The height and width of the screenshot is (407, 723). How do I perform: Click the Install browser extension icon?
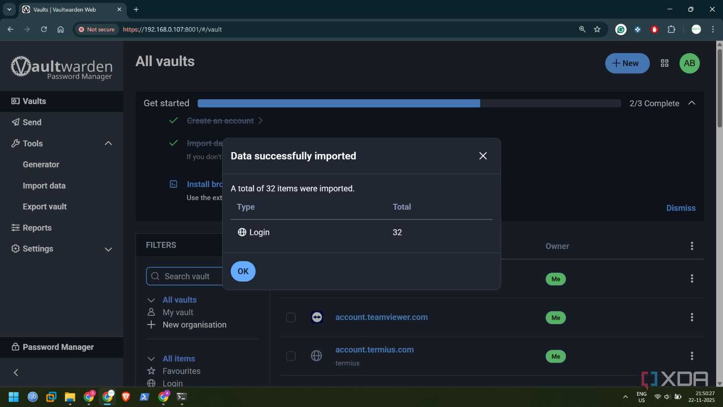(174, 184)
